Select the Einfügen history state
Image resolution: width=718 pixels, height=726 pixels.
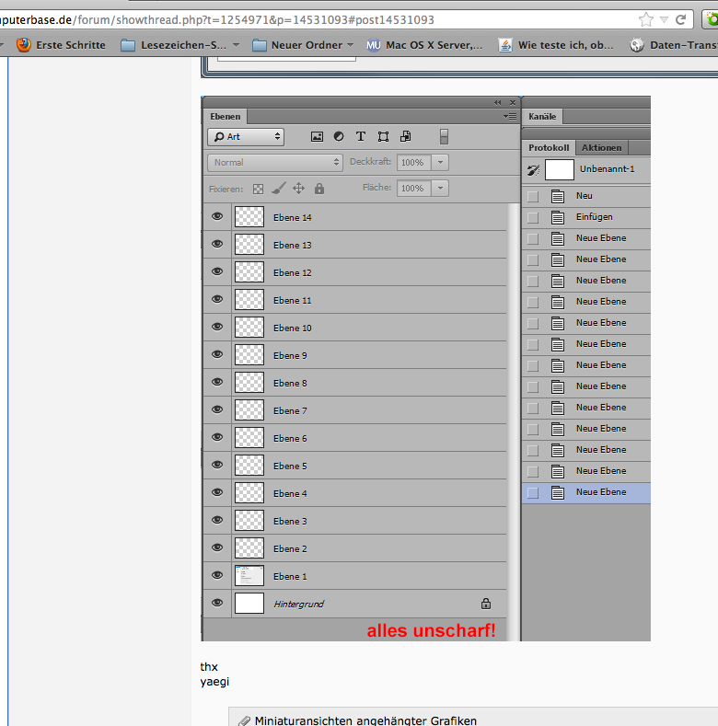tap(586, 217)
